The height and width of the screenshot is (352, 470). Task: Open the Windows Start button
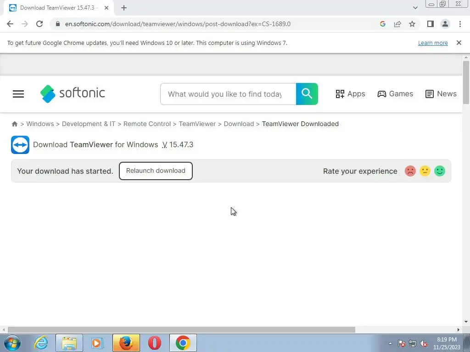12,343
